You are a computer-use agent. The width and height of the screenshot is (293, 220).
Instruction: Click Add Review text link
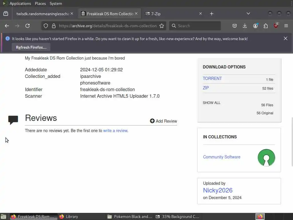(x=166, y=121)
